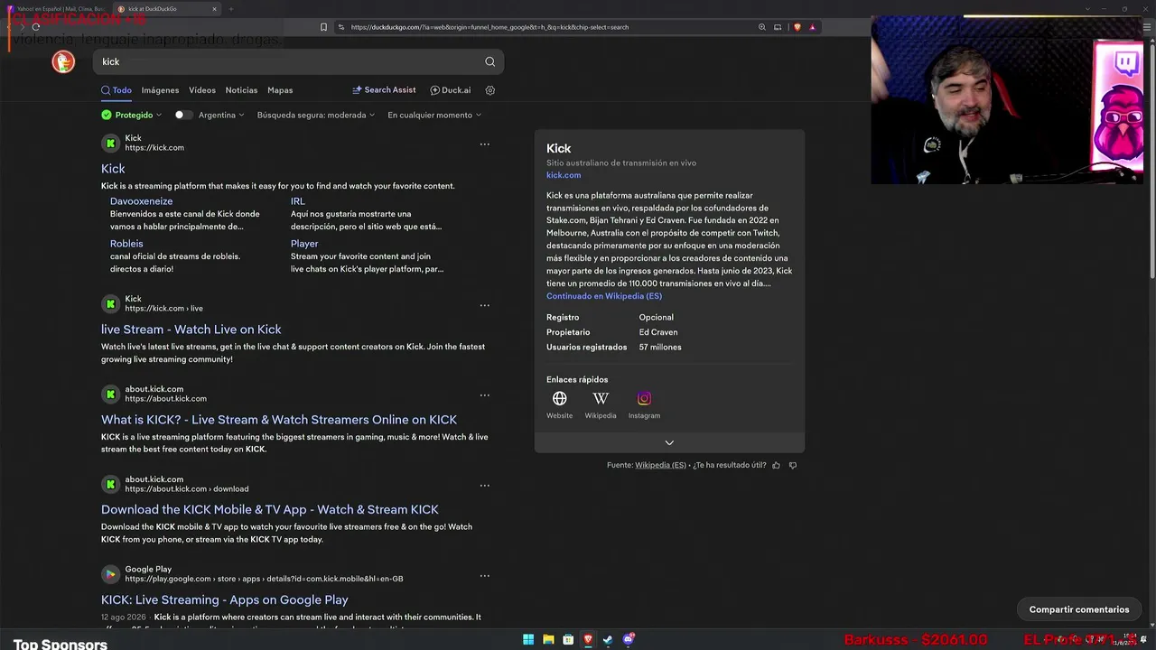Click the Wikipedia (ES) source link
The width and height of the screenshot is (1156, 650).
[x=660, y=465]
